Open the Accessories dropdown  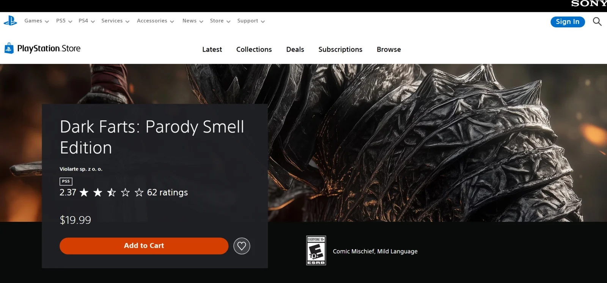[x=156, y=21]
